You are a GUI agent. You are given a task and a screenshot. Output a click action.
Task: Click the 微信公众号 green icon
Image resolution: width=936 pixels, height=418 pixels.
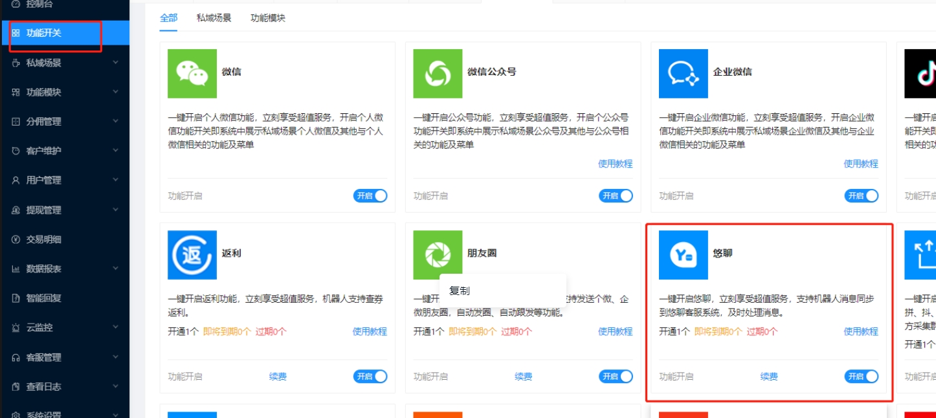(438, 74)
